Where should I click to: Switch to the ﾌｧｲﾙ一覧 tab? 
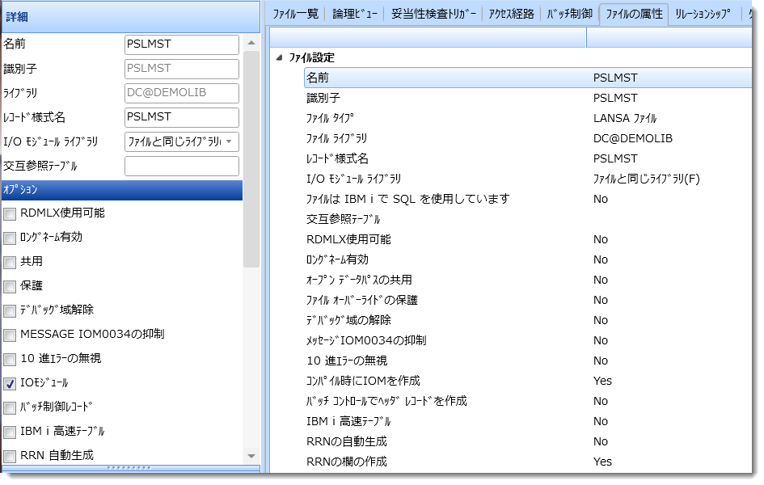296,14
